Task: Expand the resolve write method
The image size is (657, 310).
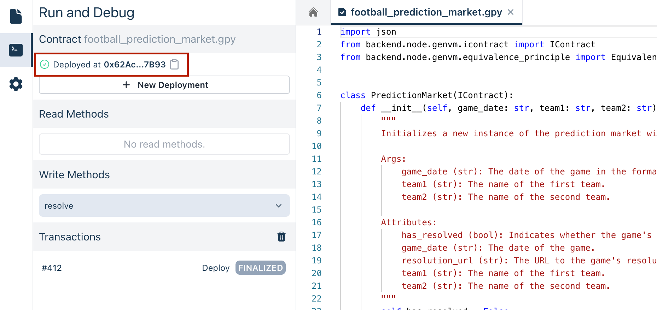Action: point(164,205)
